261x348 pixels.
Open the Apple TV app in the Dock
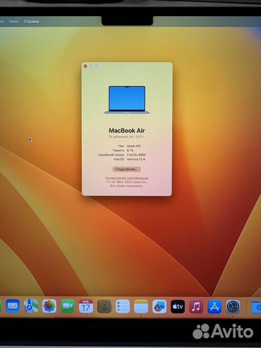[x=178, y=307]
